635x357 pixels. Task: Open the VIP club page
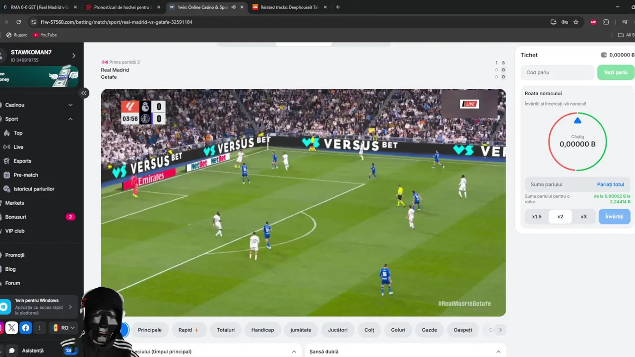[x=15, y=231]
